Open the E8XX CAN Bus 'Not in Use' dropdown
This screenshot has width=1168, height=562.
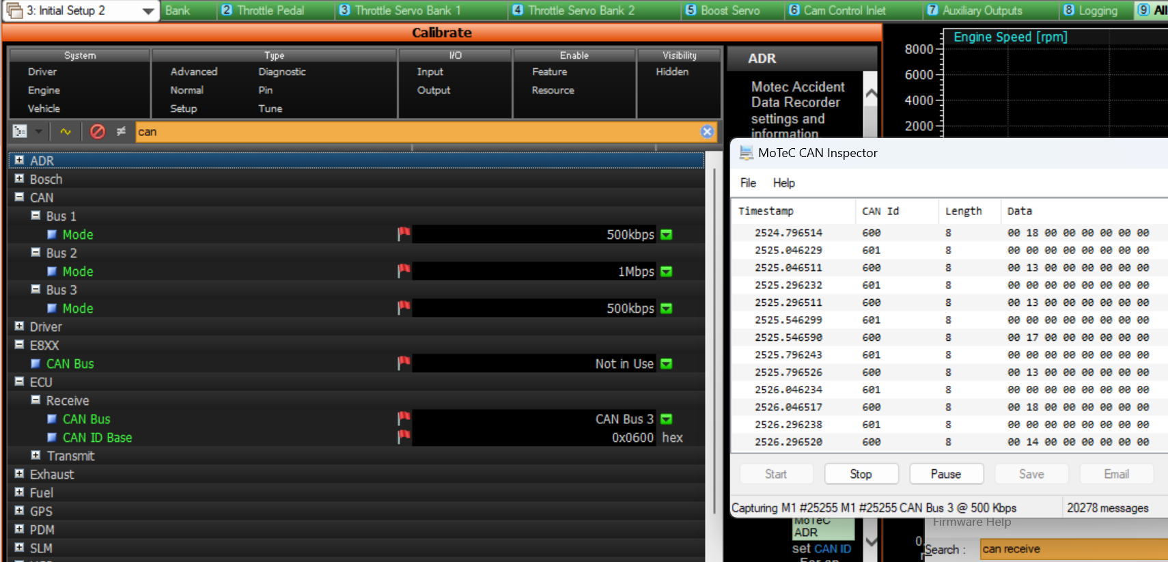tap(667, 364)
